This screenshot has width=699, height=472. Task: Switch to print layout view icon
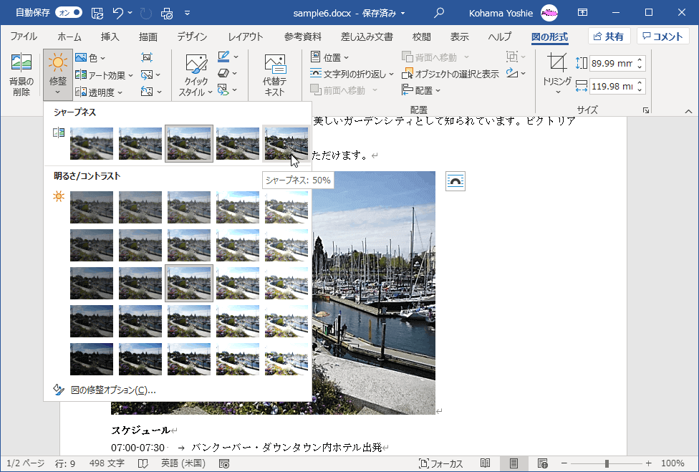pos(514,463)
